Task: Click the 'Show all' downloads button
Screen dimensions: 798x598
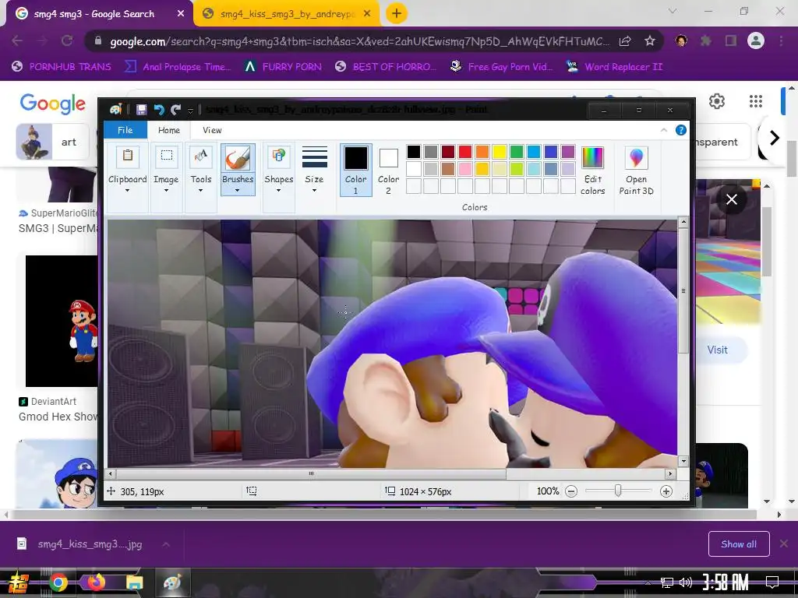Action: point(739,544)
